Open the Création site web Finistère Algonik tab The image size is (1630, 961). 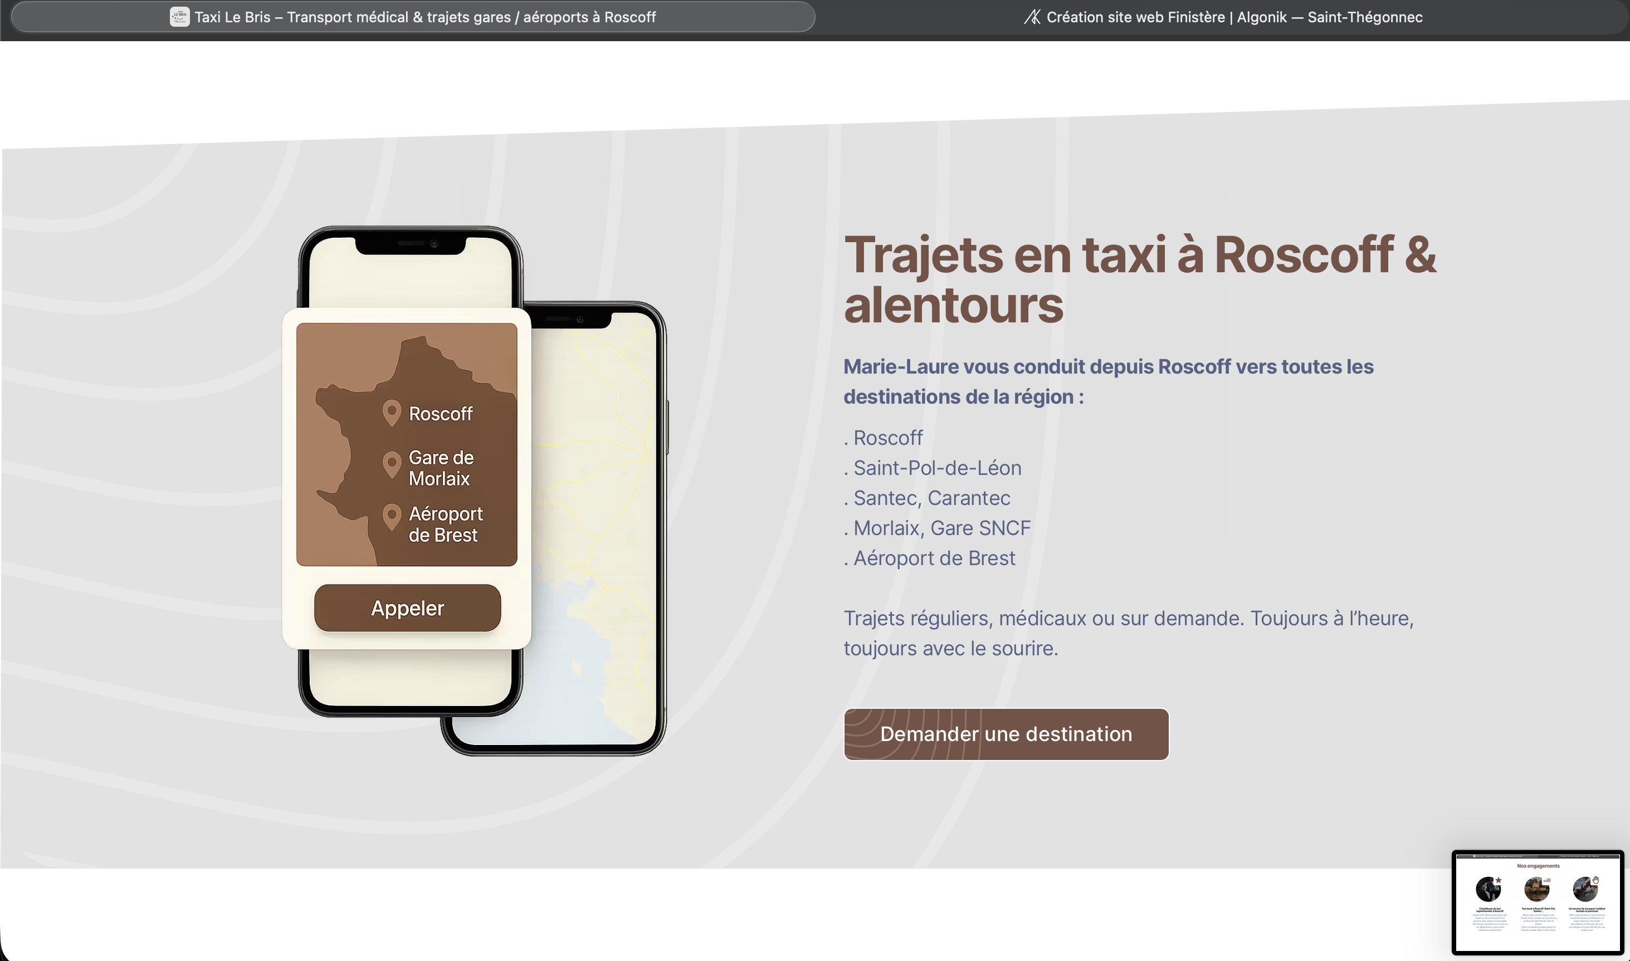tap(1222, 17)
